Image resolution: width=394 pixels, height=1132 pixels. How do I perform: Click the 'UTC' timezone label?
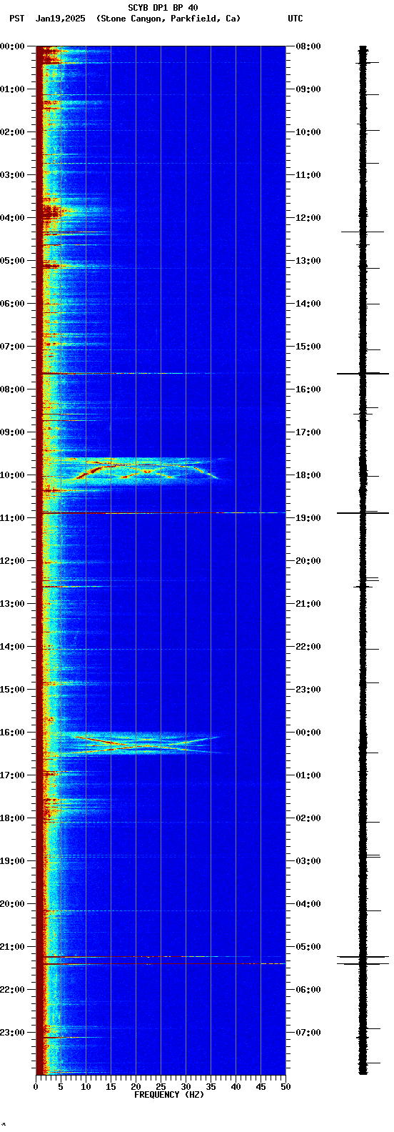(295, 19)
